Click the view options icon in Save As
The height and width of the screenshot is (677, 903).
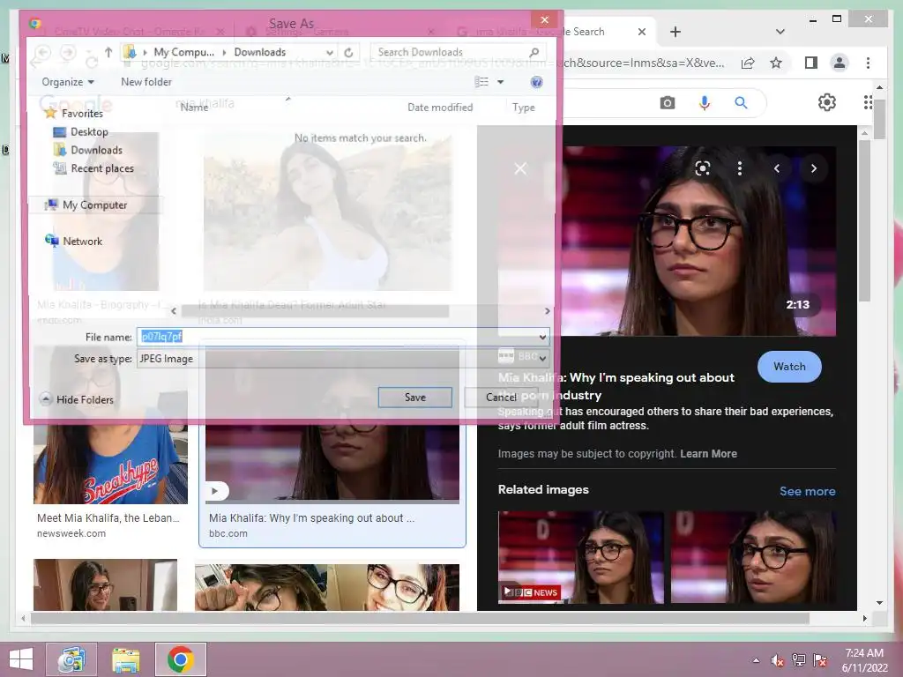(481, 82)
